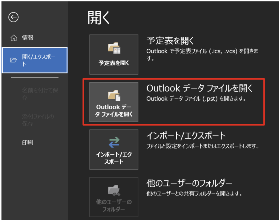
Task: Click the open-folder icon beside 開く/エクスポート
Action: (x=13, y=60)
